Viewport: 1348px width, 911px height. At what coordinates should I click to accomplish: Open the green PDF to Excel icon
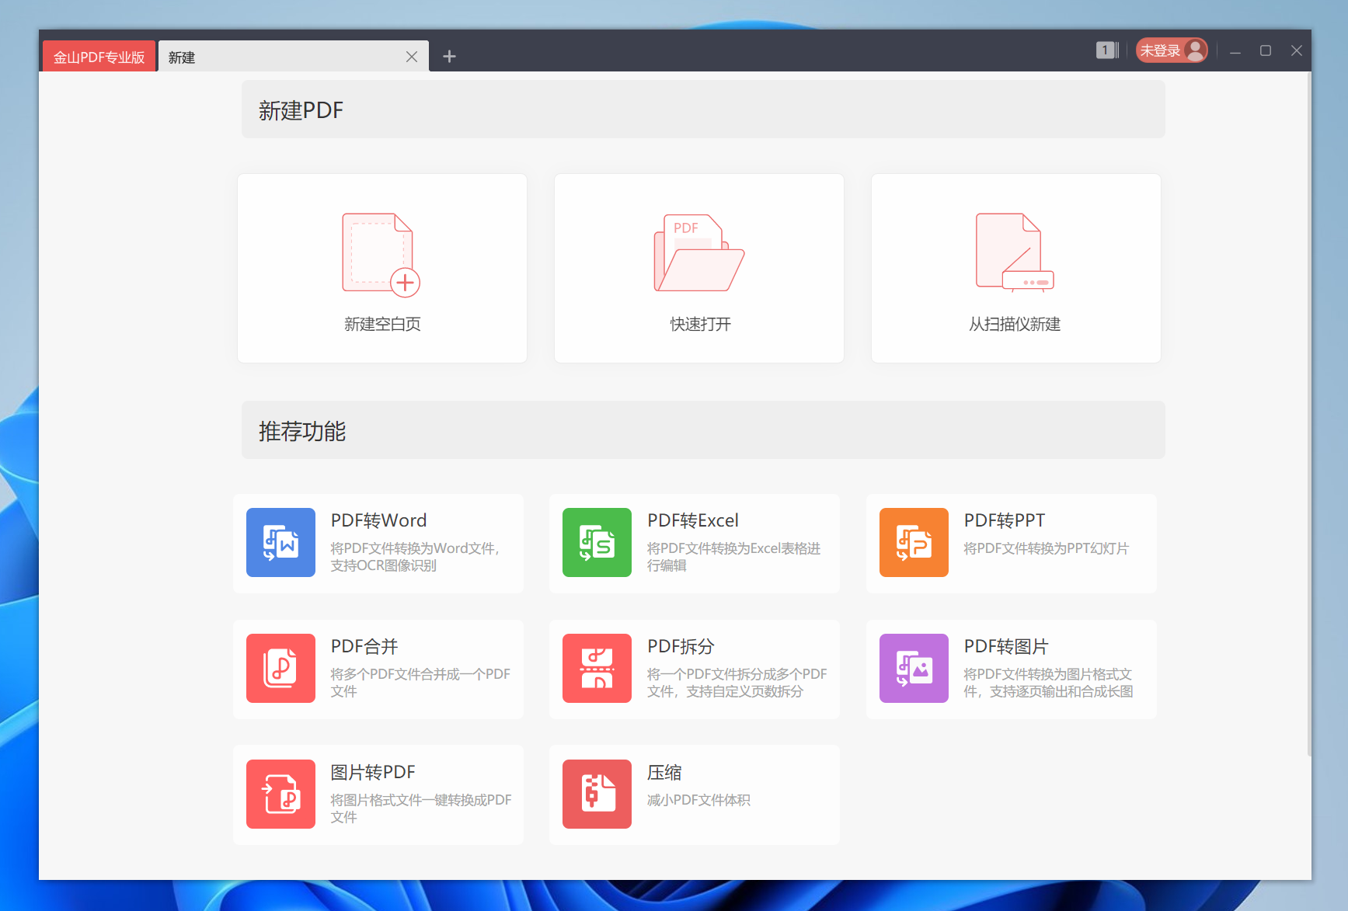click(x=597, y=542)
